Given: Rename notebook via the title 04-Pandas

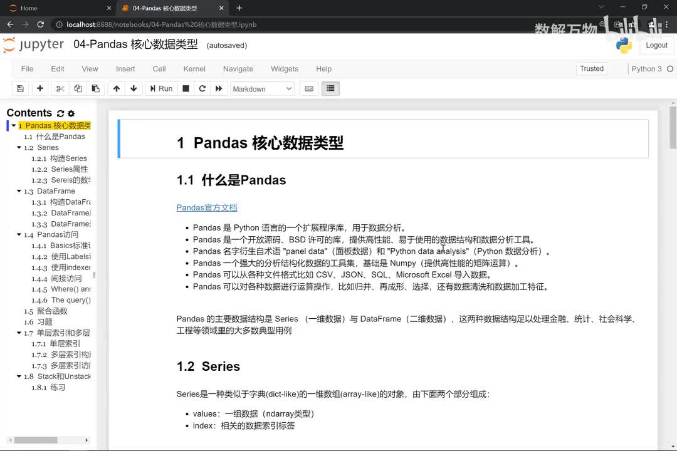Looking at the screenshot, I should [135, 44].
